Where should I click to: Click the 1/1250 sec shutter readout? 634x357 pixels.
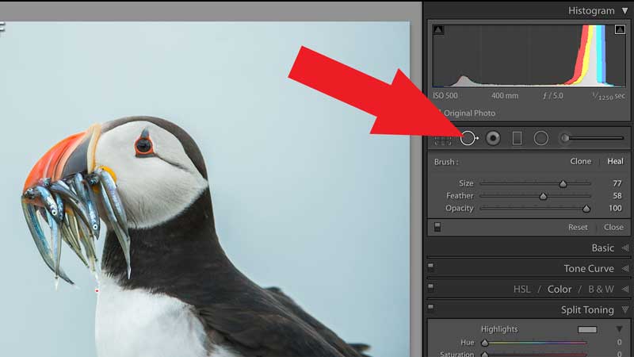609,96
